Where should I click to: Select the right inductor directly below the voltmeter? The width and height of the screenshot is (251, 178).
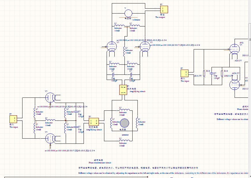click(135, 26)
